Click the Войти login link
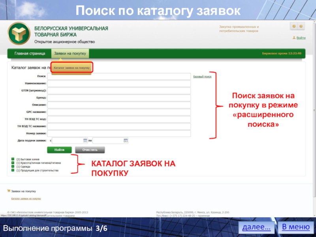The image size is (316, 237). (301, 38)
